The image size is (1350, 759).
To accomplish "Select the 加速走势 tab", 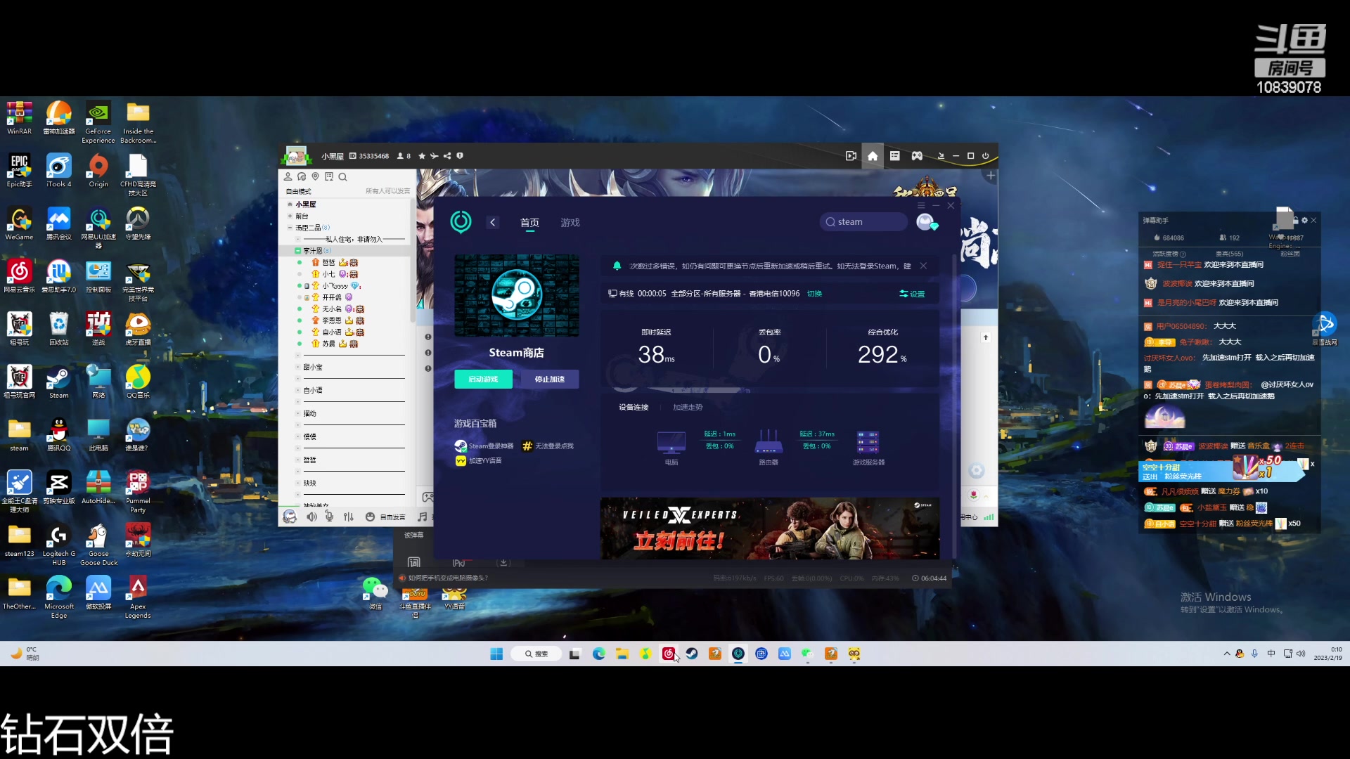I will (x=688, y=407).
